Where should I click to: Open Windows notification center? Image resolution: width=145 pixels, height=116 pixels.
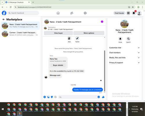tap(142, 109)
